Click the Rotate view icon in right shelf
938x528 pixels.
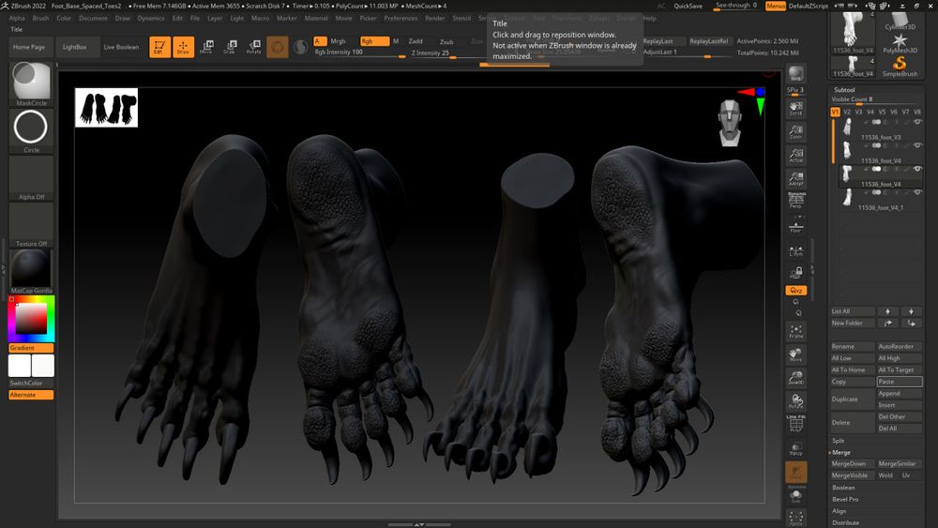(x=795, y=401)
